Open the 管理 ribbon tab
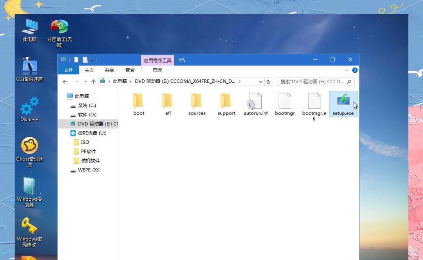Screen dimensions: 423x260 pos(157,70)
